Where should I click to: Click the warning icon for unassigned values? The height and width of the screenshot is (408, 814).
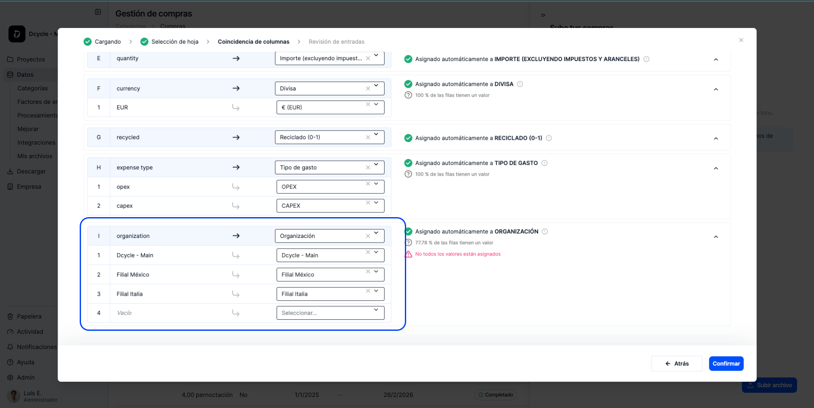click(x=408, y=254)
